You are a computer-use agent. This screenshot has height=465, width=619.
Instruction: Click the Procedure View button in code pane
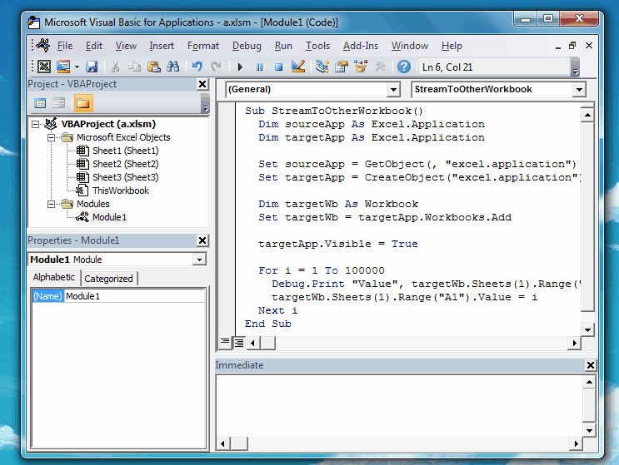225,343
